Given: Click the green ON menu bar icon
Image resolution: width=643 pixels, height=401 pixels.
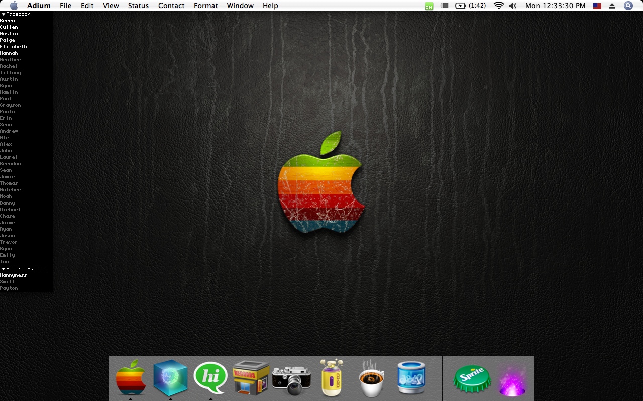Looking at the screenshot, I should click(x=429, y=6).
